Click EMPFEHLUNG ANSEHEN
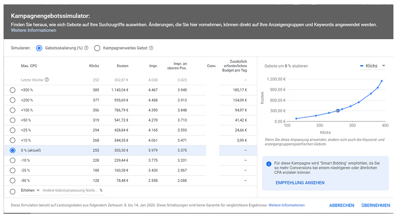Viewport: 397px width, 218px height. tap(300, 183)
